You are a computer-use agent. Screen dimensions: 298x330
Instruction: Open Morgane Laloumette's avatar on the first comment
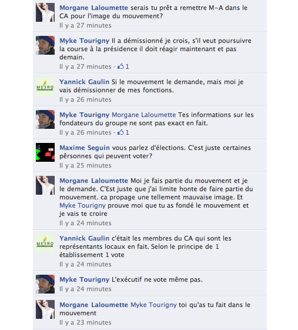click(45, 12)
